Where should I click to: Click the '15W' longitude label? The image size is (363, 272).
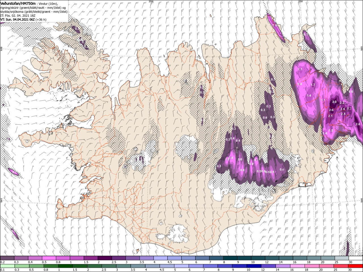click(300, 1)
